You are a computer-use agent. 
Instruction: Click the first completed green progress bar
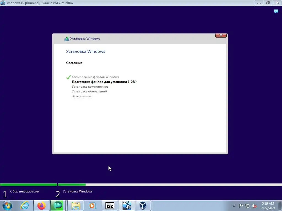point(29,185)
